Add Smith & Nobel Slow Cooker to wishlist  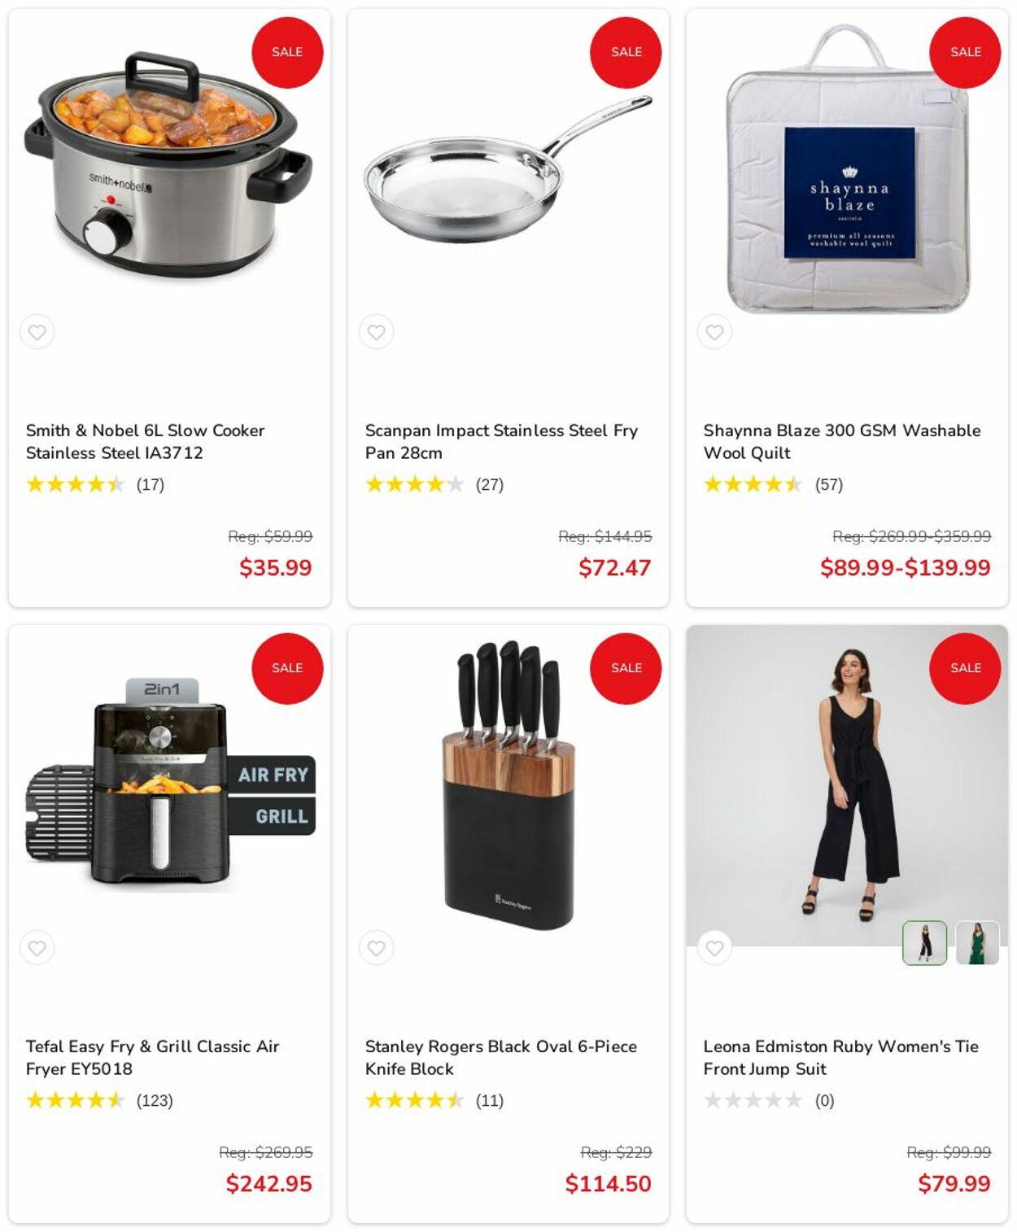pos(37,332)
